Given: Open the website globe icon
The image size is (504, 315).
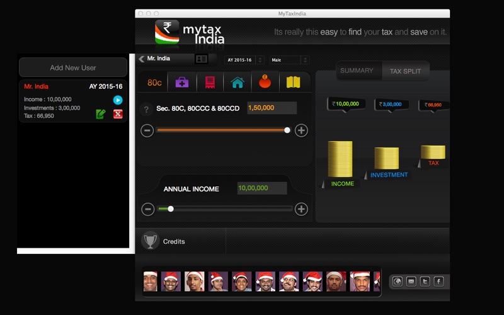Looking at the screenshot, I should coord(398,282).
